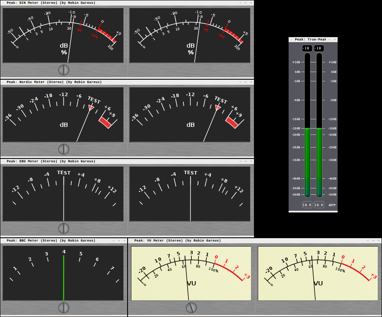
Task: Open the VU Meter window menu icon
Action: pos(131,241)
